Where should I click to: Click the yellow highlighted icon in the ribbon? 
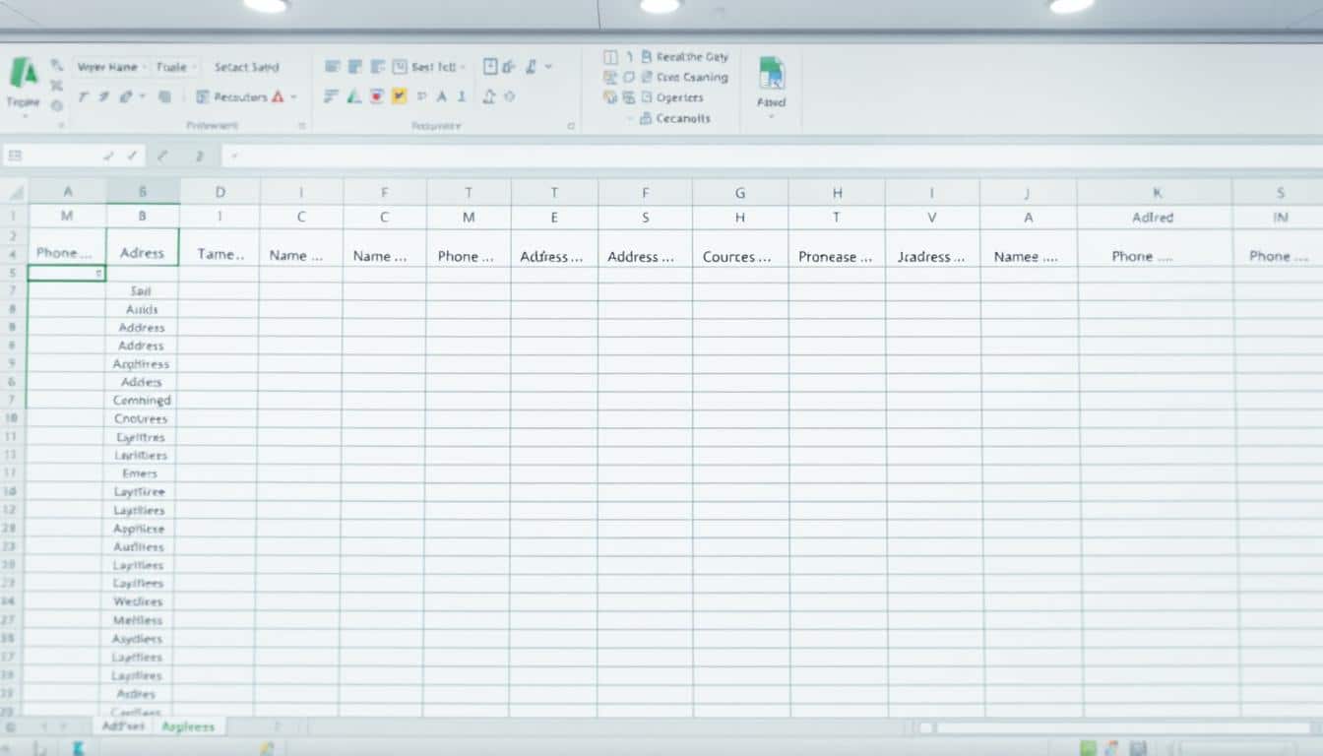click(x=399, y=96)
